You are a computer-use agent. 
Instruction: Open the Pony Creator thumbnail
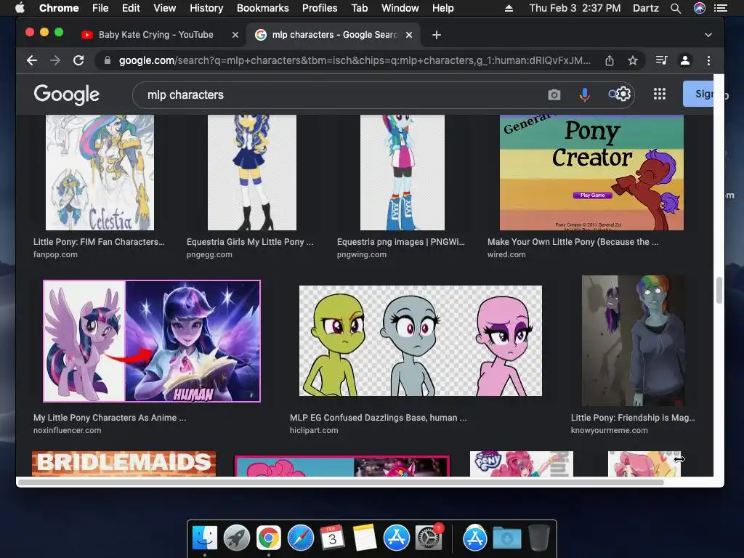pos(591,172)
